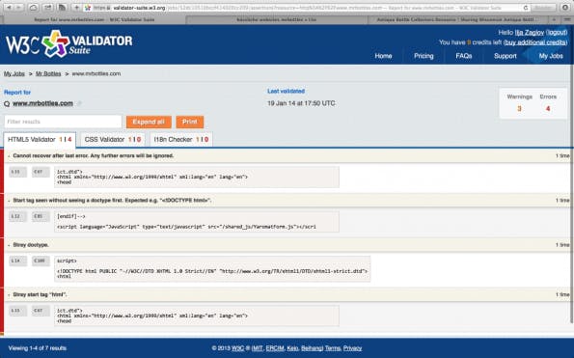Go forward with the browser forward arrow
574x358 pixels.
[18, 8]
